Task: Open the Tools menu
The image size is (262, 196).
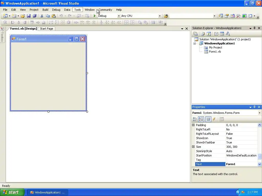Action: point(78,10)
